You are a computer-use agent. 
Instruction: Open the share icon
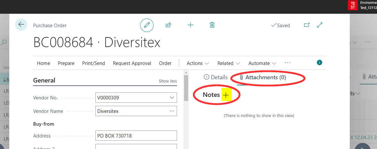tap(169, 25)
